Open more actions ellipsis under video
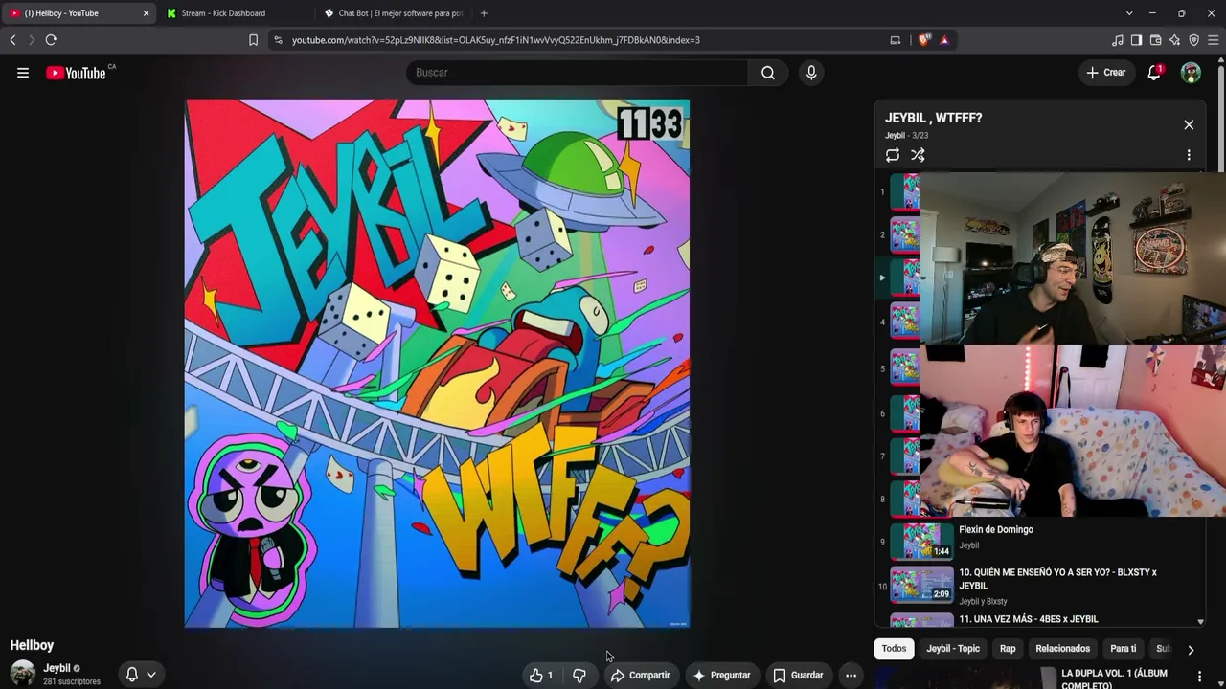This screenshot has width=1226, height=689. click(x=851, y=676)
